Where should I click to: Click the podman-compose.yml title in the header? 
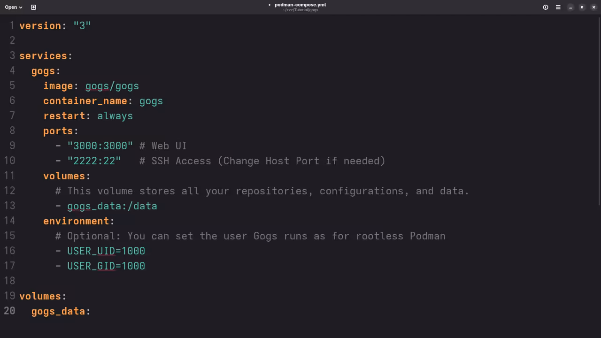300,4
